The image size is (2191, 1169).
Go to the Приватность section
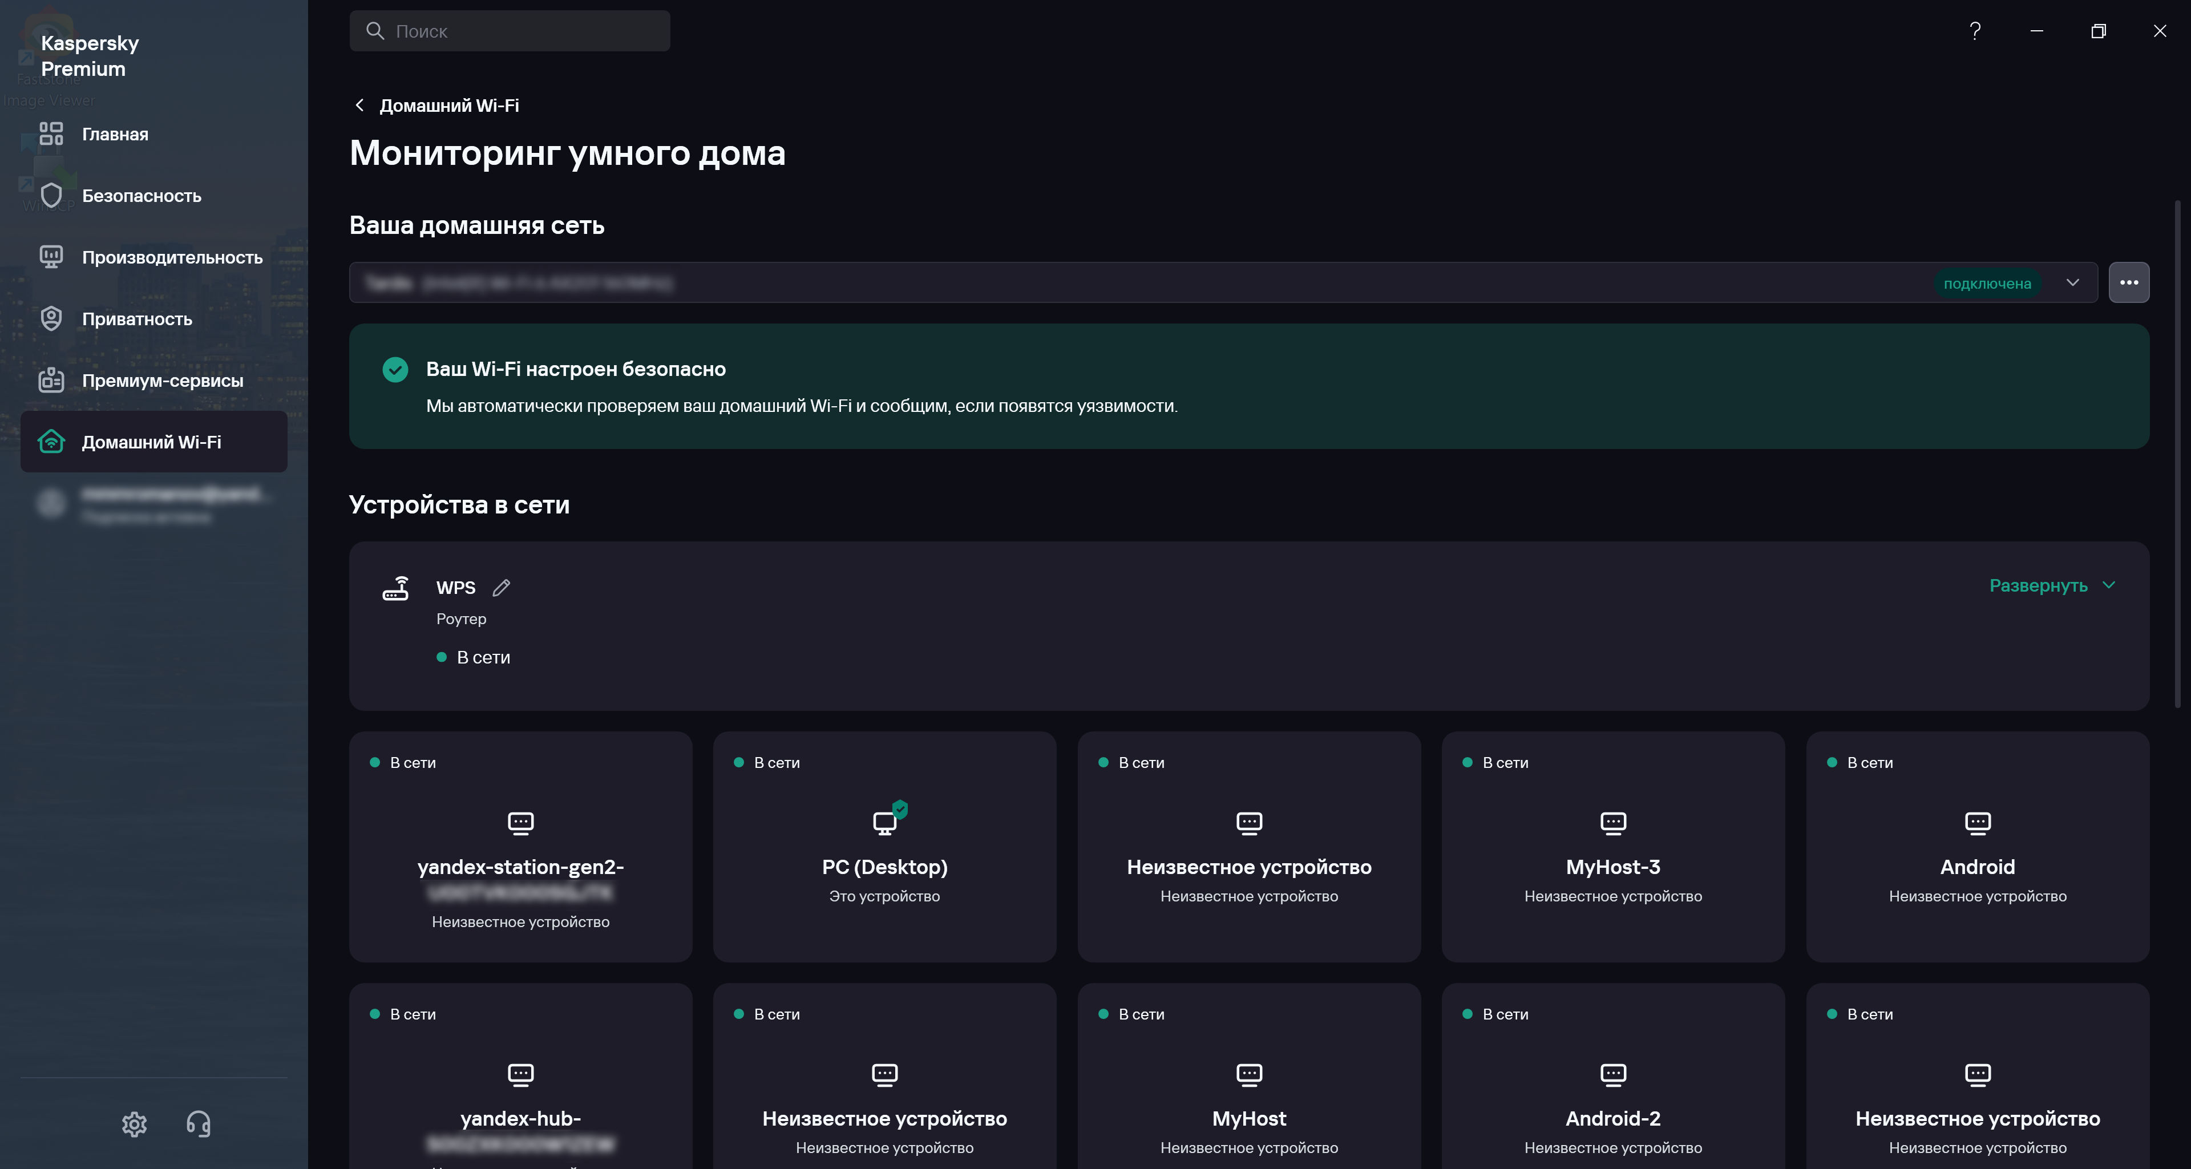[137, 319]
